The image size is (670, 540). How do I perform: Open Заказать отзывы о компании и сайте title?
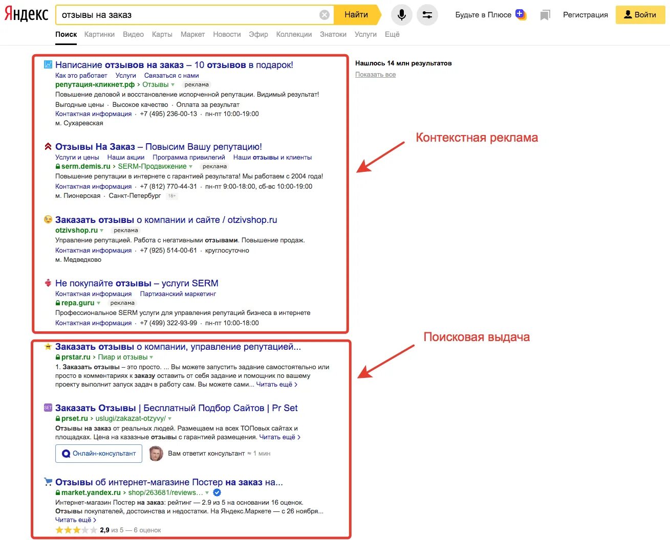166,220
